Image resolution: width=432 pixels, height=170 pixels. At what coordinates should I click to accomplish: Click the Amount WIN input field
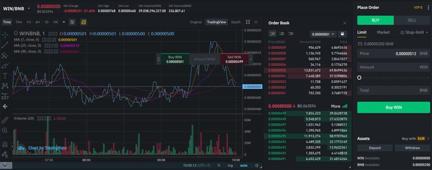click(x=394, y=67)
